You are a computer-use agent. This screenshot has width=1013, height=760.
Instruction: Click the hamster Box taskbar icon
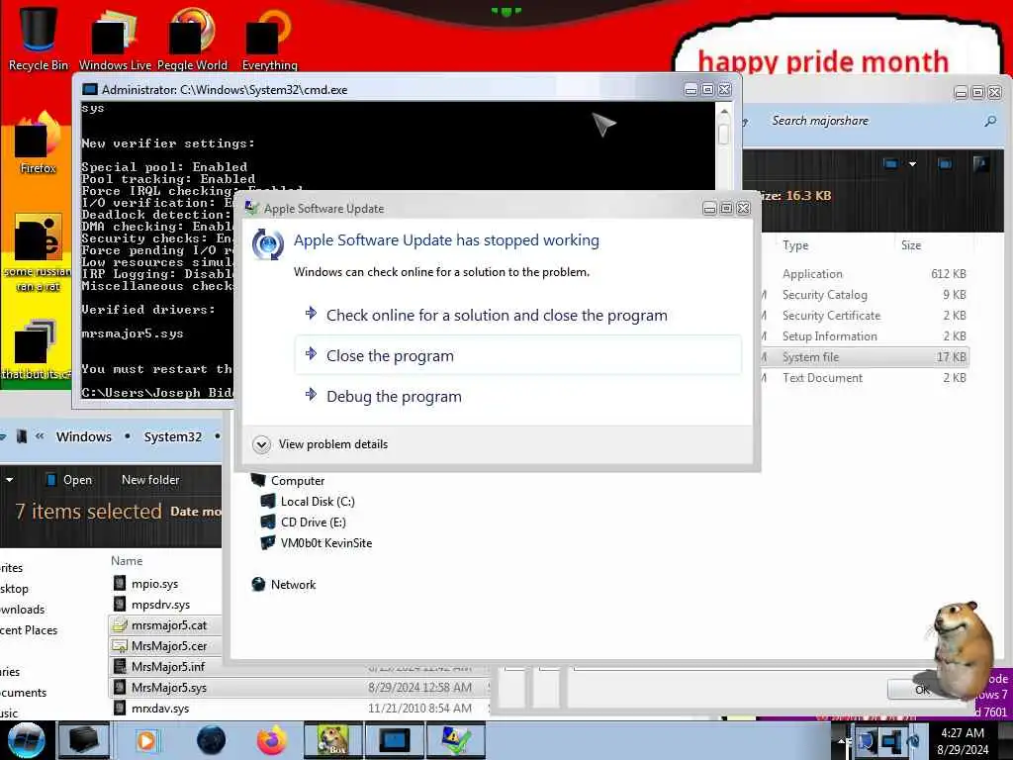(x=331, y=740)
